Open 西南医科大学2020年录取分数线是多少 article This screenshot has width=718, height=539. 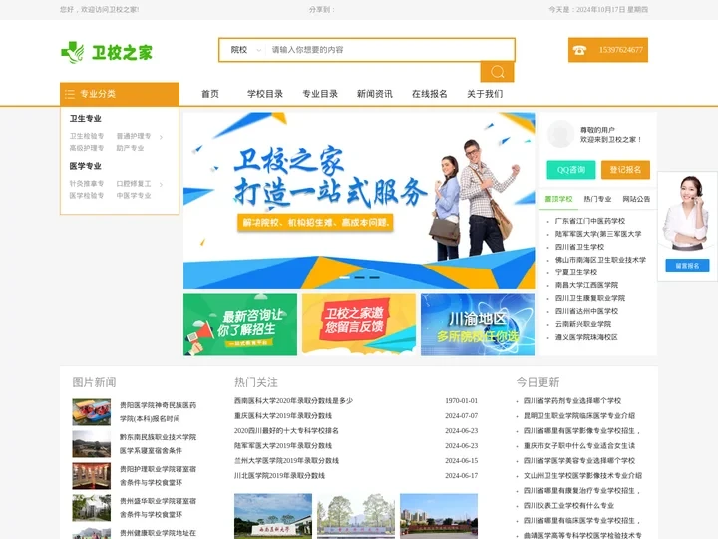point(293,400)
